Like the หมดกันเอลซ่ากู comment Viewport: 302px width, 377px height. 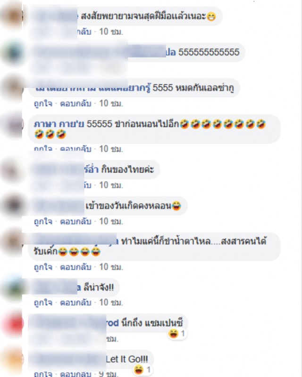(x=43, y=104)
